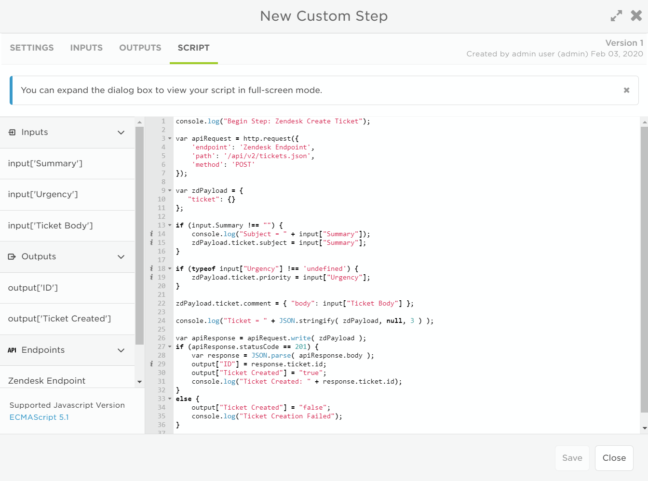Click the info marker on line 19

pos(151,277)
